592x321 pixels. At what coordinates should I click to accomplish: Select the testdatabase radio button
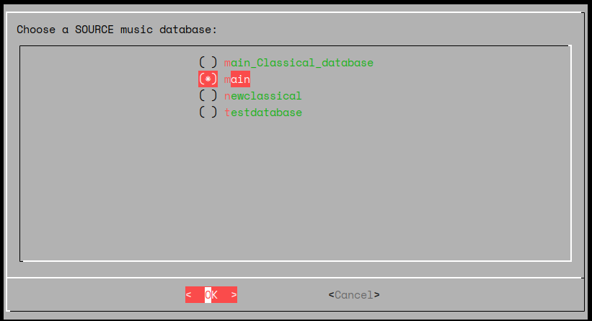208,113
